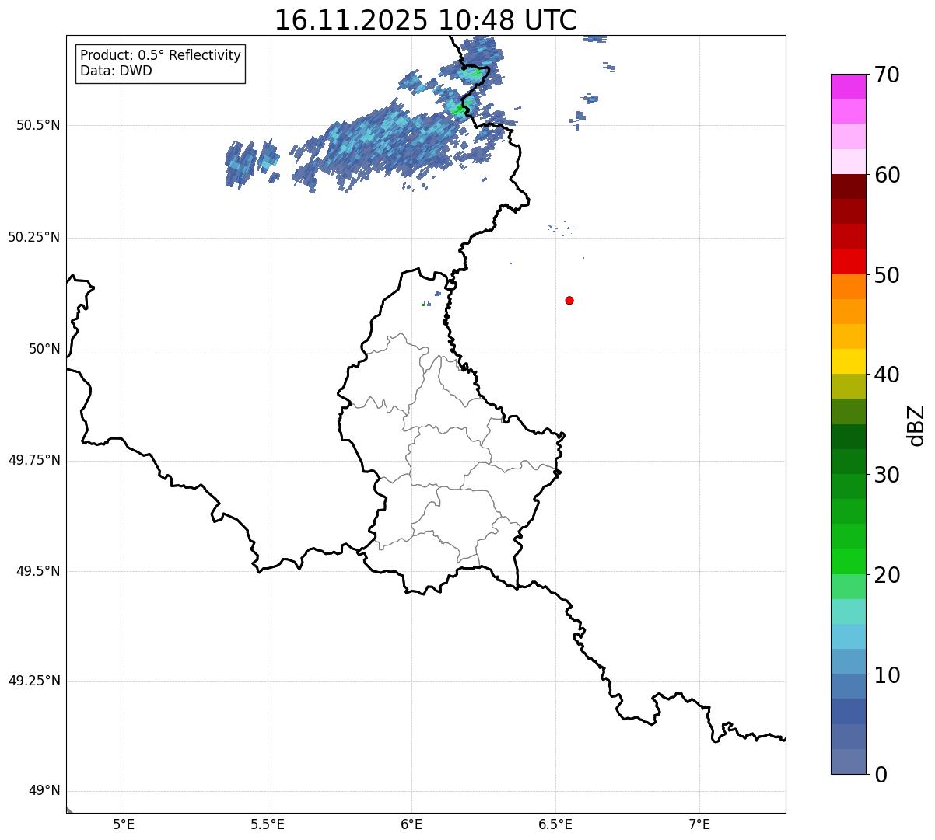The height and width of the screenshot is (840, 935).
Task: Click the longitude label 6.5°E
Action: pyautogui.click(x=555, y=824)
